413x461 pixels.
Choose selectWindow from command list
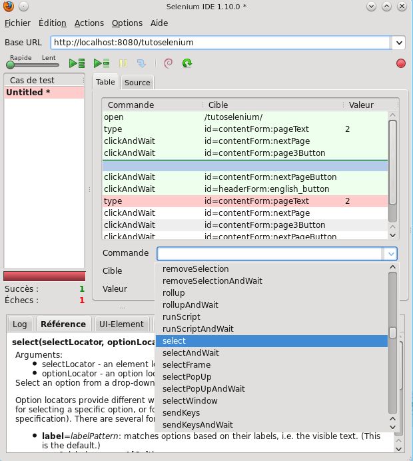[272, 401]
